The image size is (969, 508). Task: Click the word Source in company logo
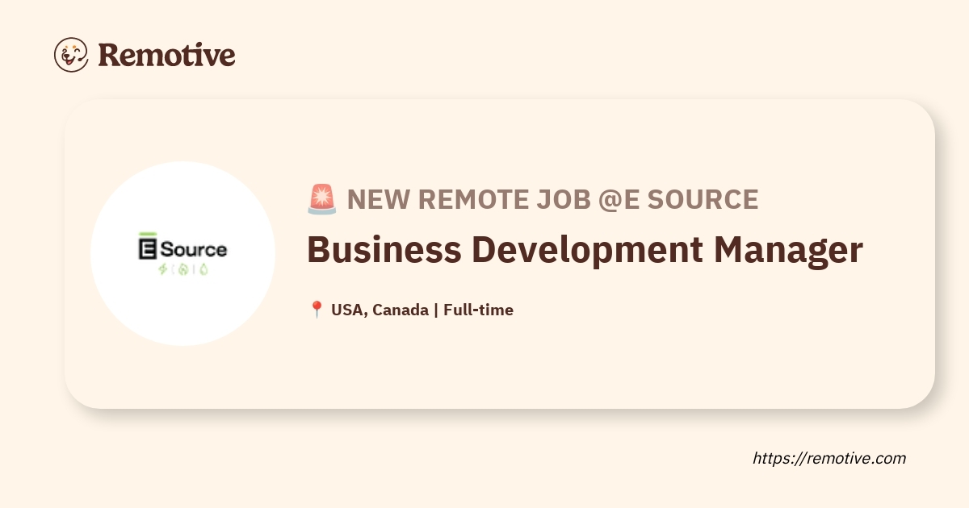point(194,249)
